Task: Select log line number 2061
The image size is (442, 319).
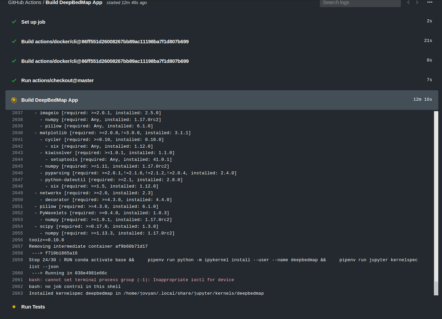Action: coord(18,280)
